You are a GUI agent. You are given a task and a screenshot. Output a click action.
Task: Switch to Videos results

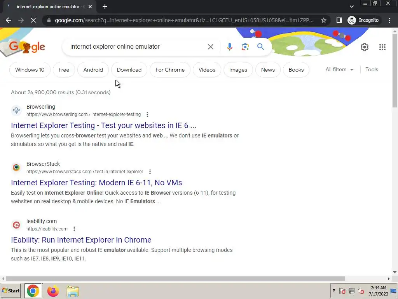pos(207,70)
